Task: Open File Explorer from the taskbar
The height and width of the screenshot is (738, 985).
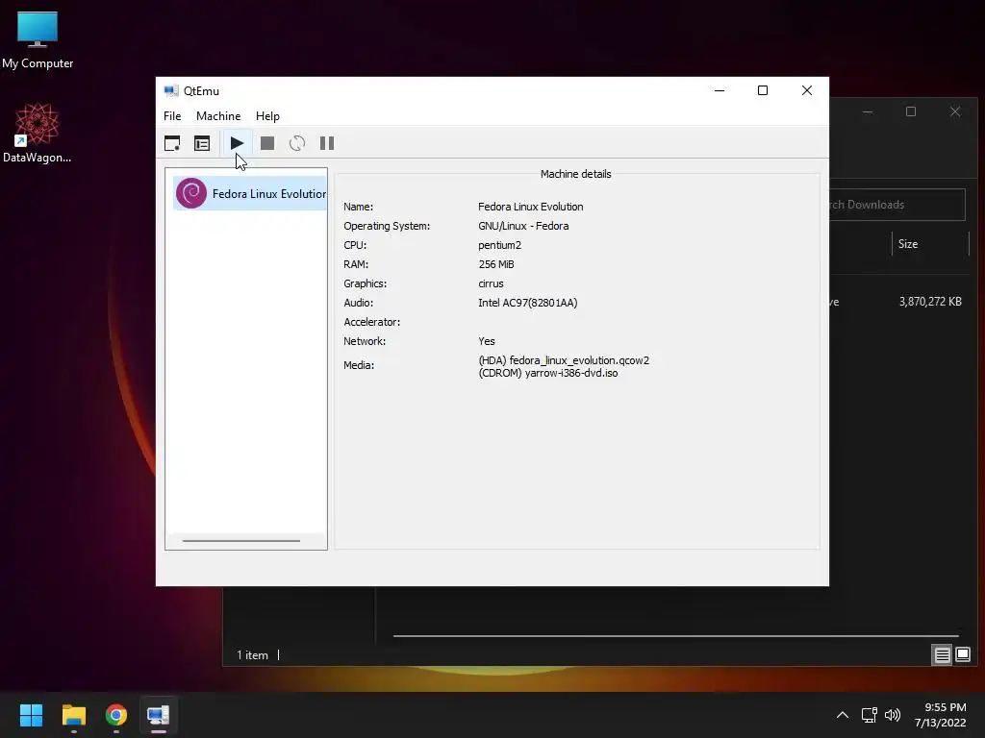Action: click(73, 715)
